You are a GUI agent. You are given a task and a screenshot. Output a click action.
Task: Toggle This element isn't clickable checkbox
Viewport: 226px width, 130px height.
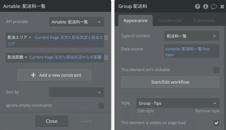pos(216,70)
